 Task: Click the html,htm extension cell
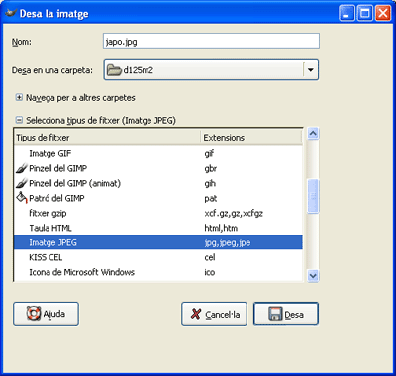coord(221,228)
